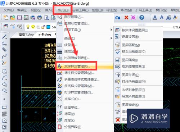Switch to the 图纸1.dwg tab
Viewport: 180px width, 132px height.
pos(26,35)
